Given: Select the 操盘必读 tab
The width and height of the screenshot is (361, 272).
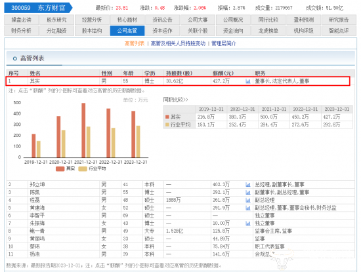Looking at the screenshot, I should click(x=22, y=20).
